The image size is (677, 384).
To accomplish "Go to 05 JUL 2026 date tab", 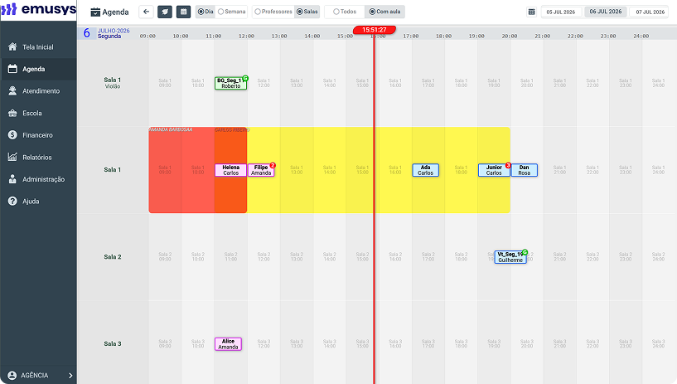I will (x=561, y=12).
